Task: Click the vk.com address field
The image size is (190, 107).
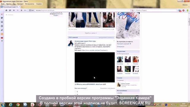Action: (x=83, y=10)
